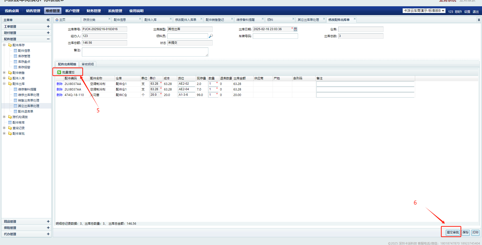Screen dimensions: 482x245
Task: Click the magnifier icon next to 领料员
Action: pyautogui.click(x=211, y=36)
